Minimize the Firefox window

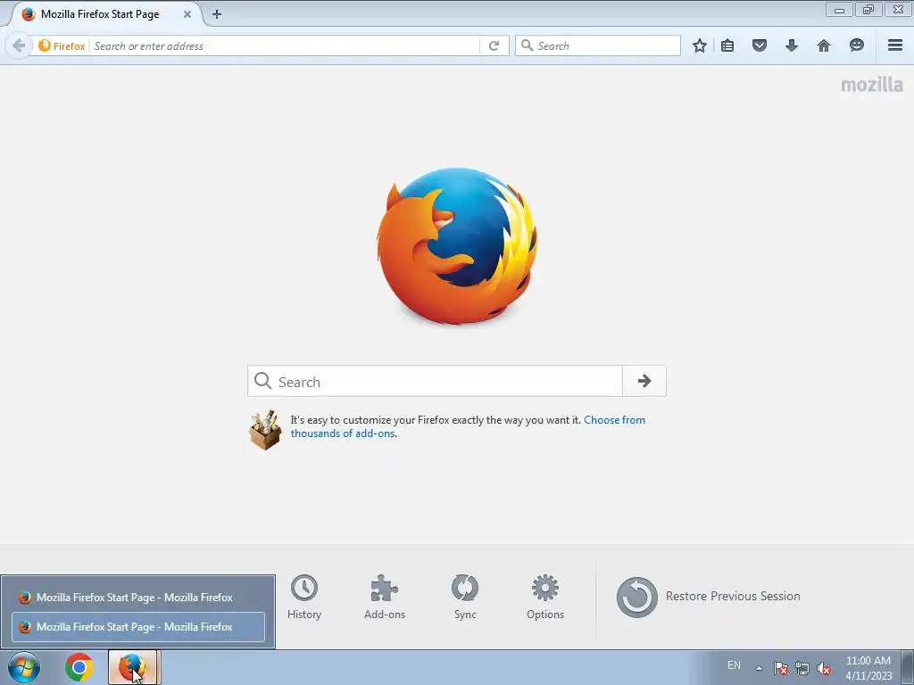(x=839, y=9)
